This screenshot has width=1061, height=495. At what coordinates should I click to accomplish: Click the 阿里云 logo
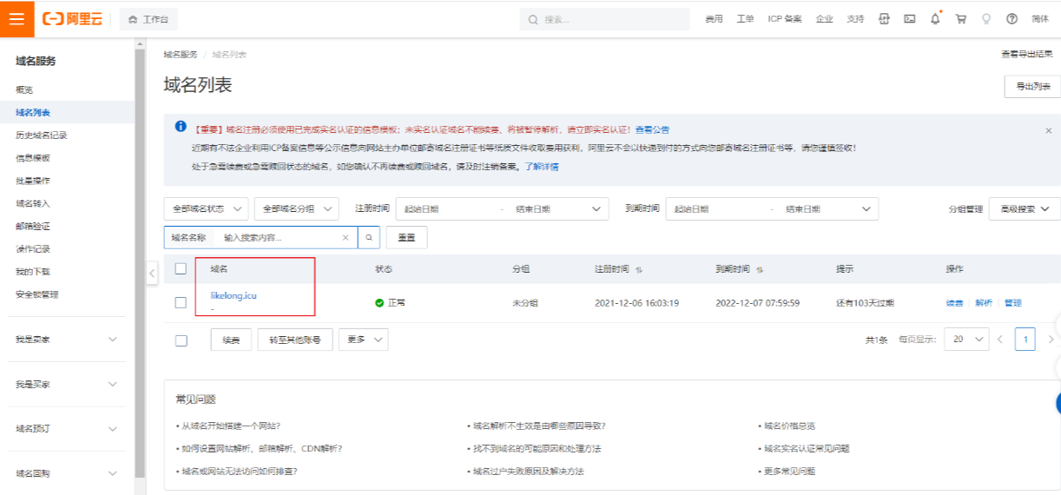click(x=73, y=18)
